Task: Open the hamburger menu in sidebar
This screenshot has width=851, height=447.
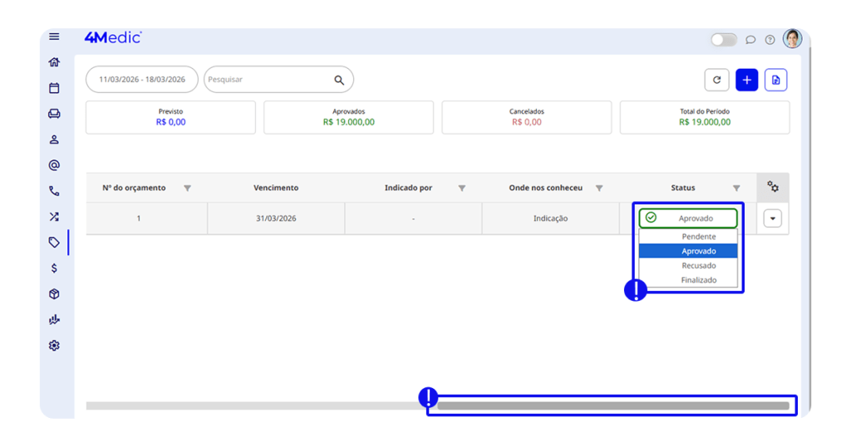Action: 54,37
